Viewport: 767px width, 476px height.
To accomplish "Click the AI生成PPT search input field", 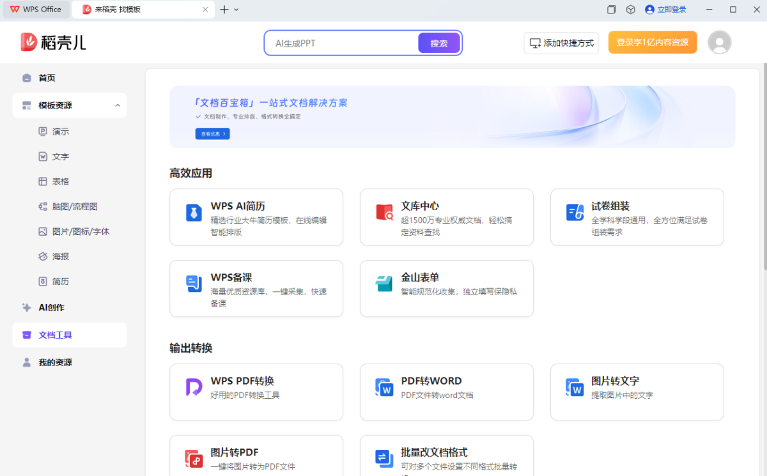I will (x=342, y=43).
